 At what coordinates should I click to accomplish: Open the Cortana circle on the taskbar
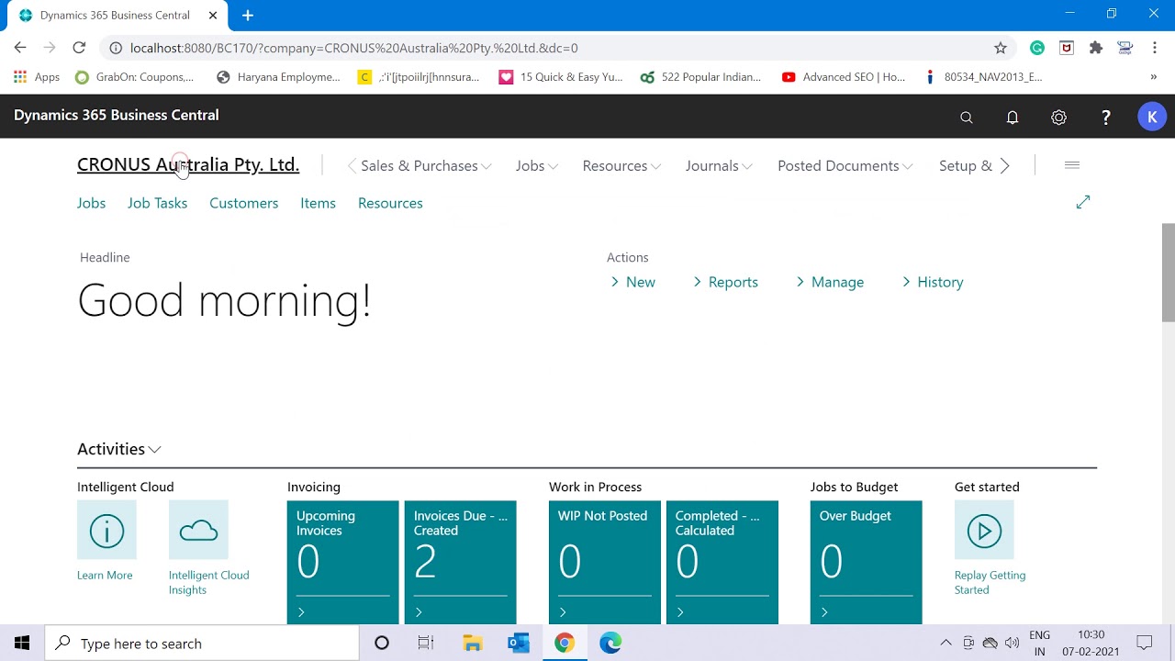382,643
